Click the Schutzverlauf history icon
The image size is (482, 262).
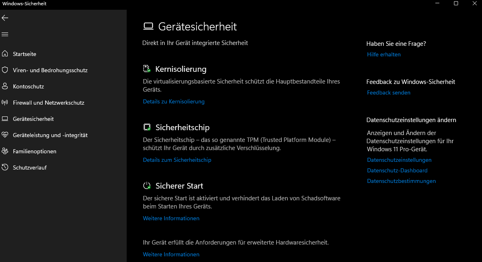click(x=5, y=168)
